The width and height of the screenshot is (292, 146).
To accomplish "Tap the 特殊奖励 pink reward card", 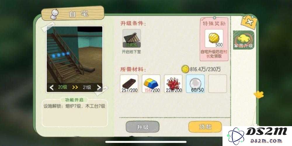I will (x=214, y=39).
